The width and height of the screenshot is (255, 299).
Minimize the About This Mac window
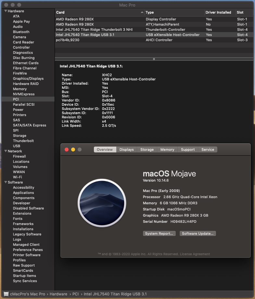(73, 149)
